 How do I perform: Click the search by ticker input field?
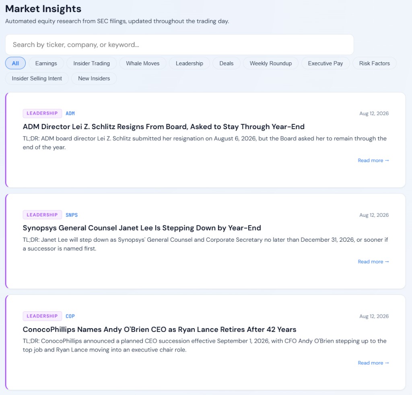(179, 45)
